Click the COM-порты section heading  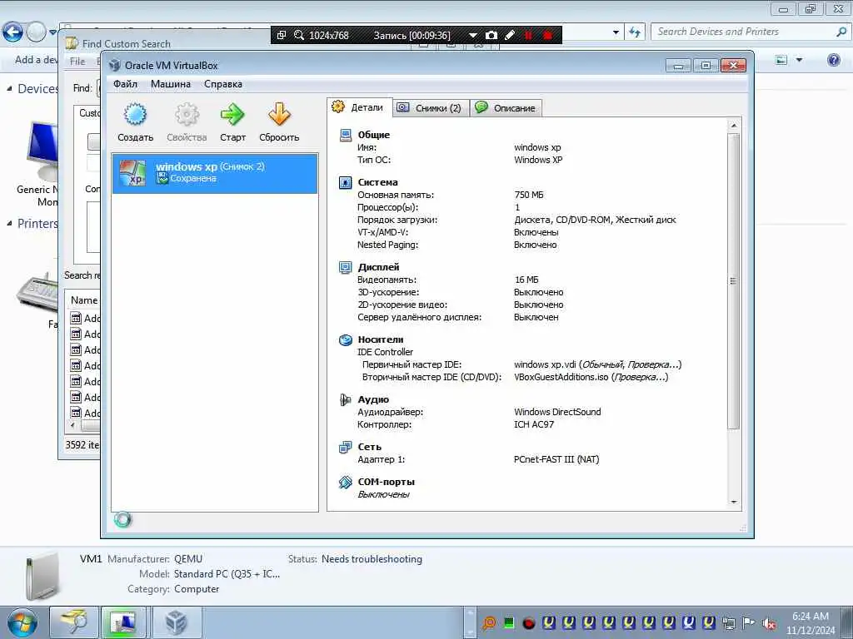[387, 482]
